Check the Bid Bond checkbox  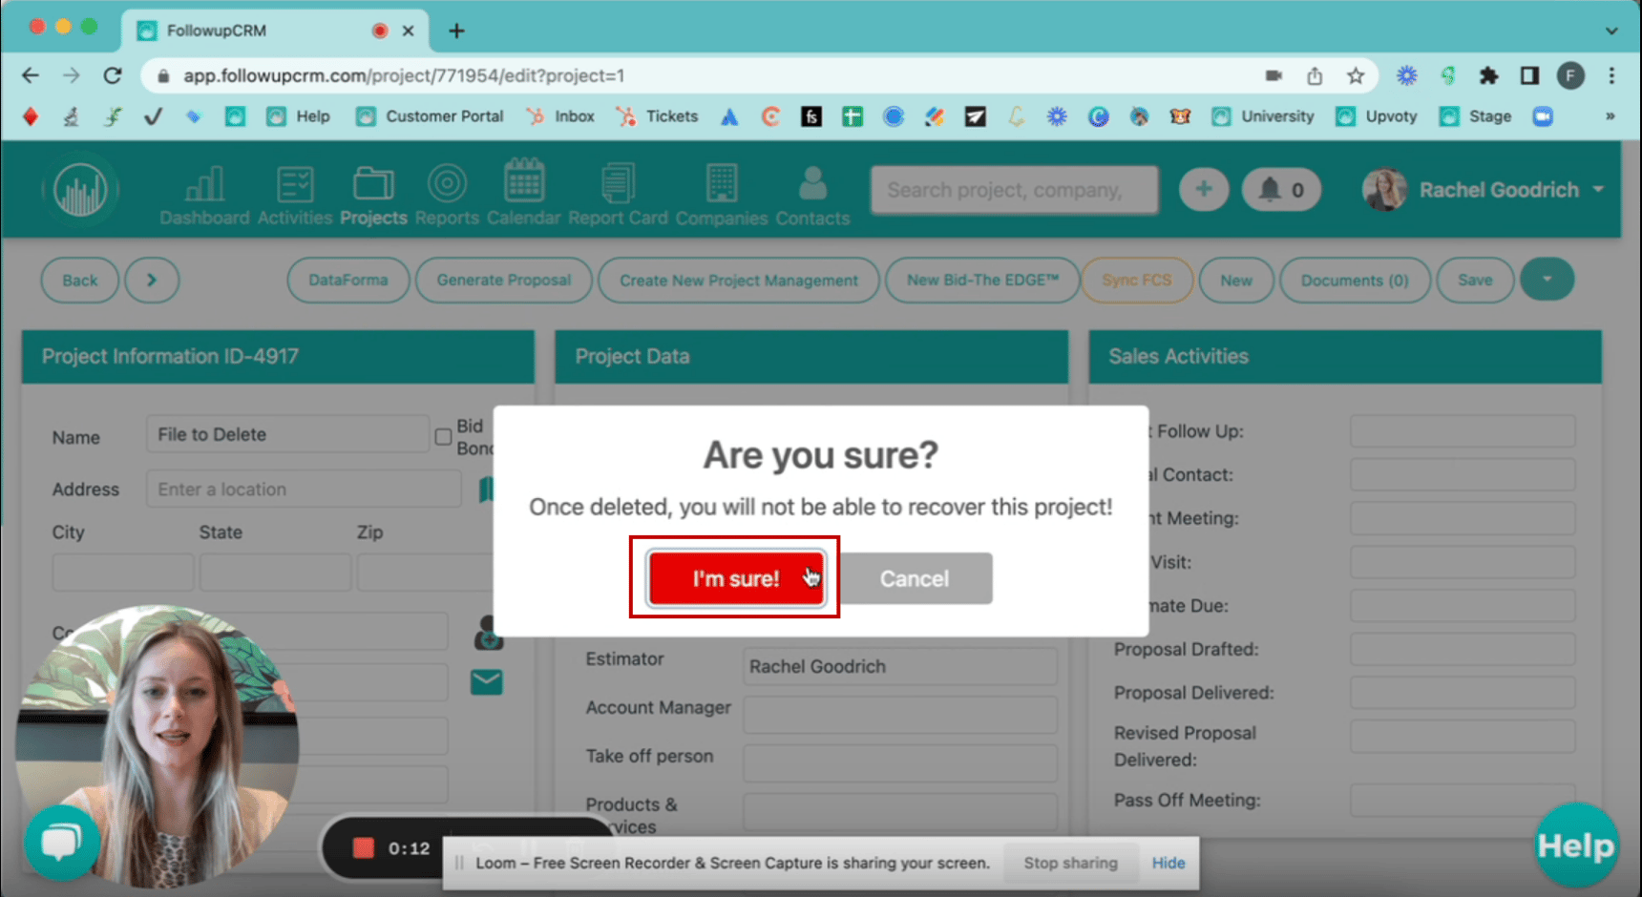(443, 436)
